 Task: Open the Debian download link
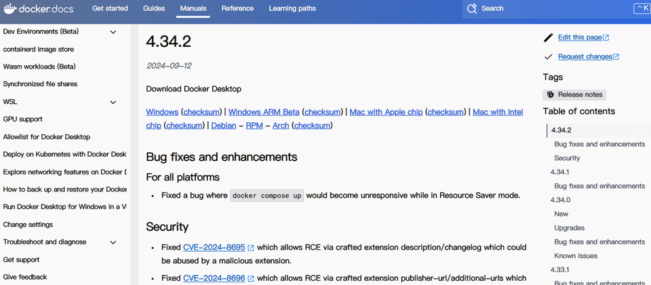(x=224, y=126)
